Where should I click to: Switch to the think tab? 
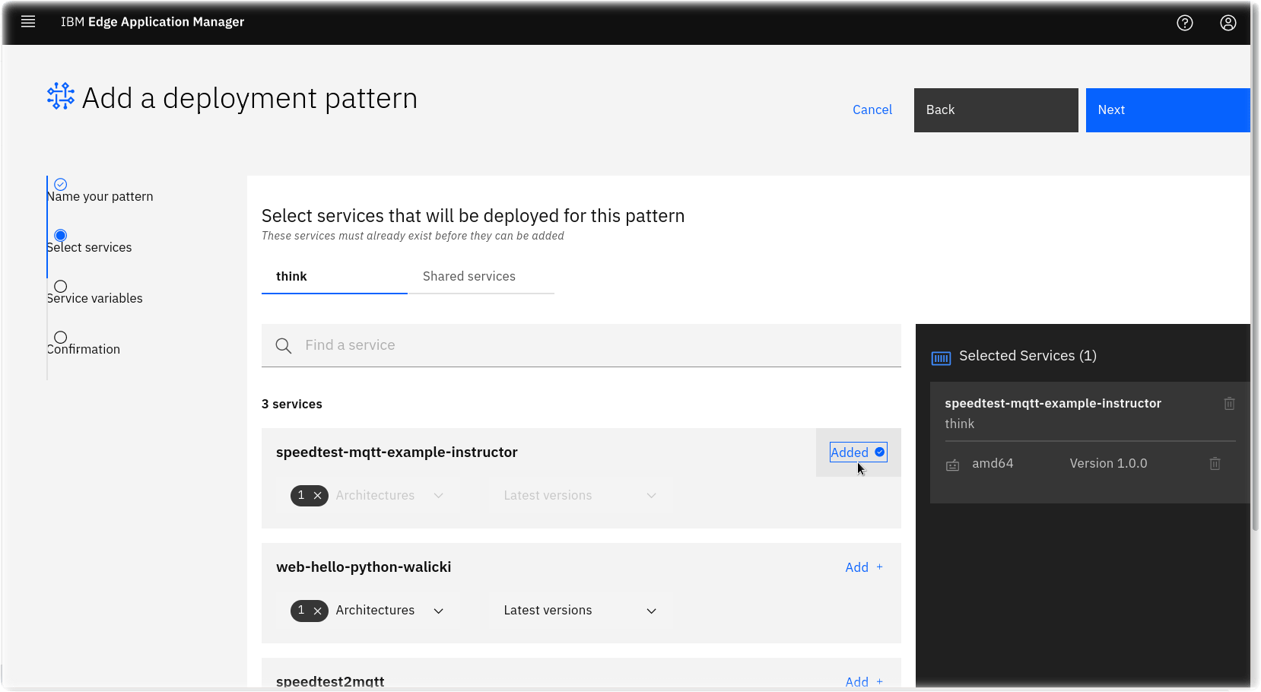(335, 277)
